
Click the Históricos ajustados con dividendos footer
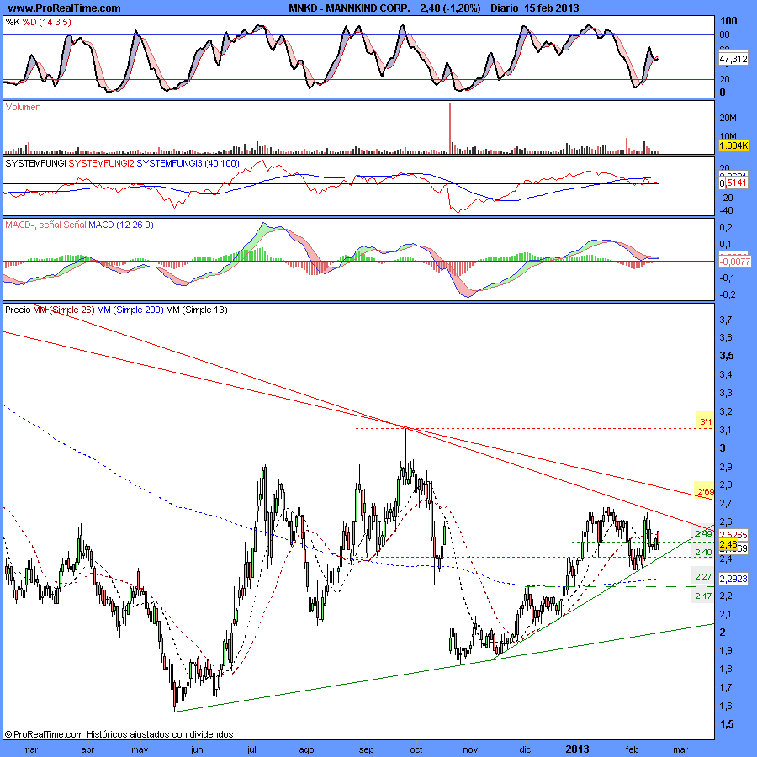160,734
